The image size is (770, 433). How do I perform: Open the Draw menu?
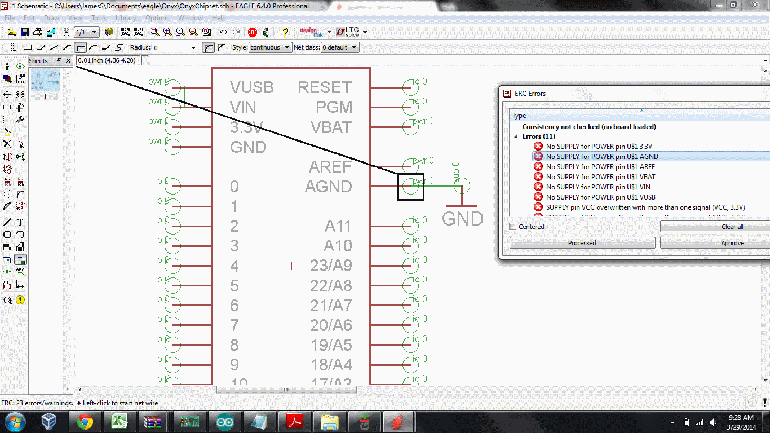click(x=51, y=18)
